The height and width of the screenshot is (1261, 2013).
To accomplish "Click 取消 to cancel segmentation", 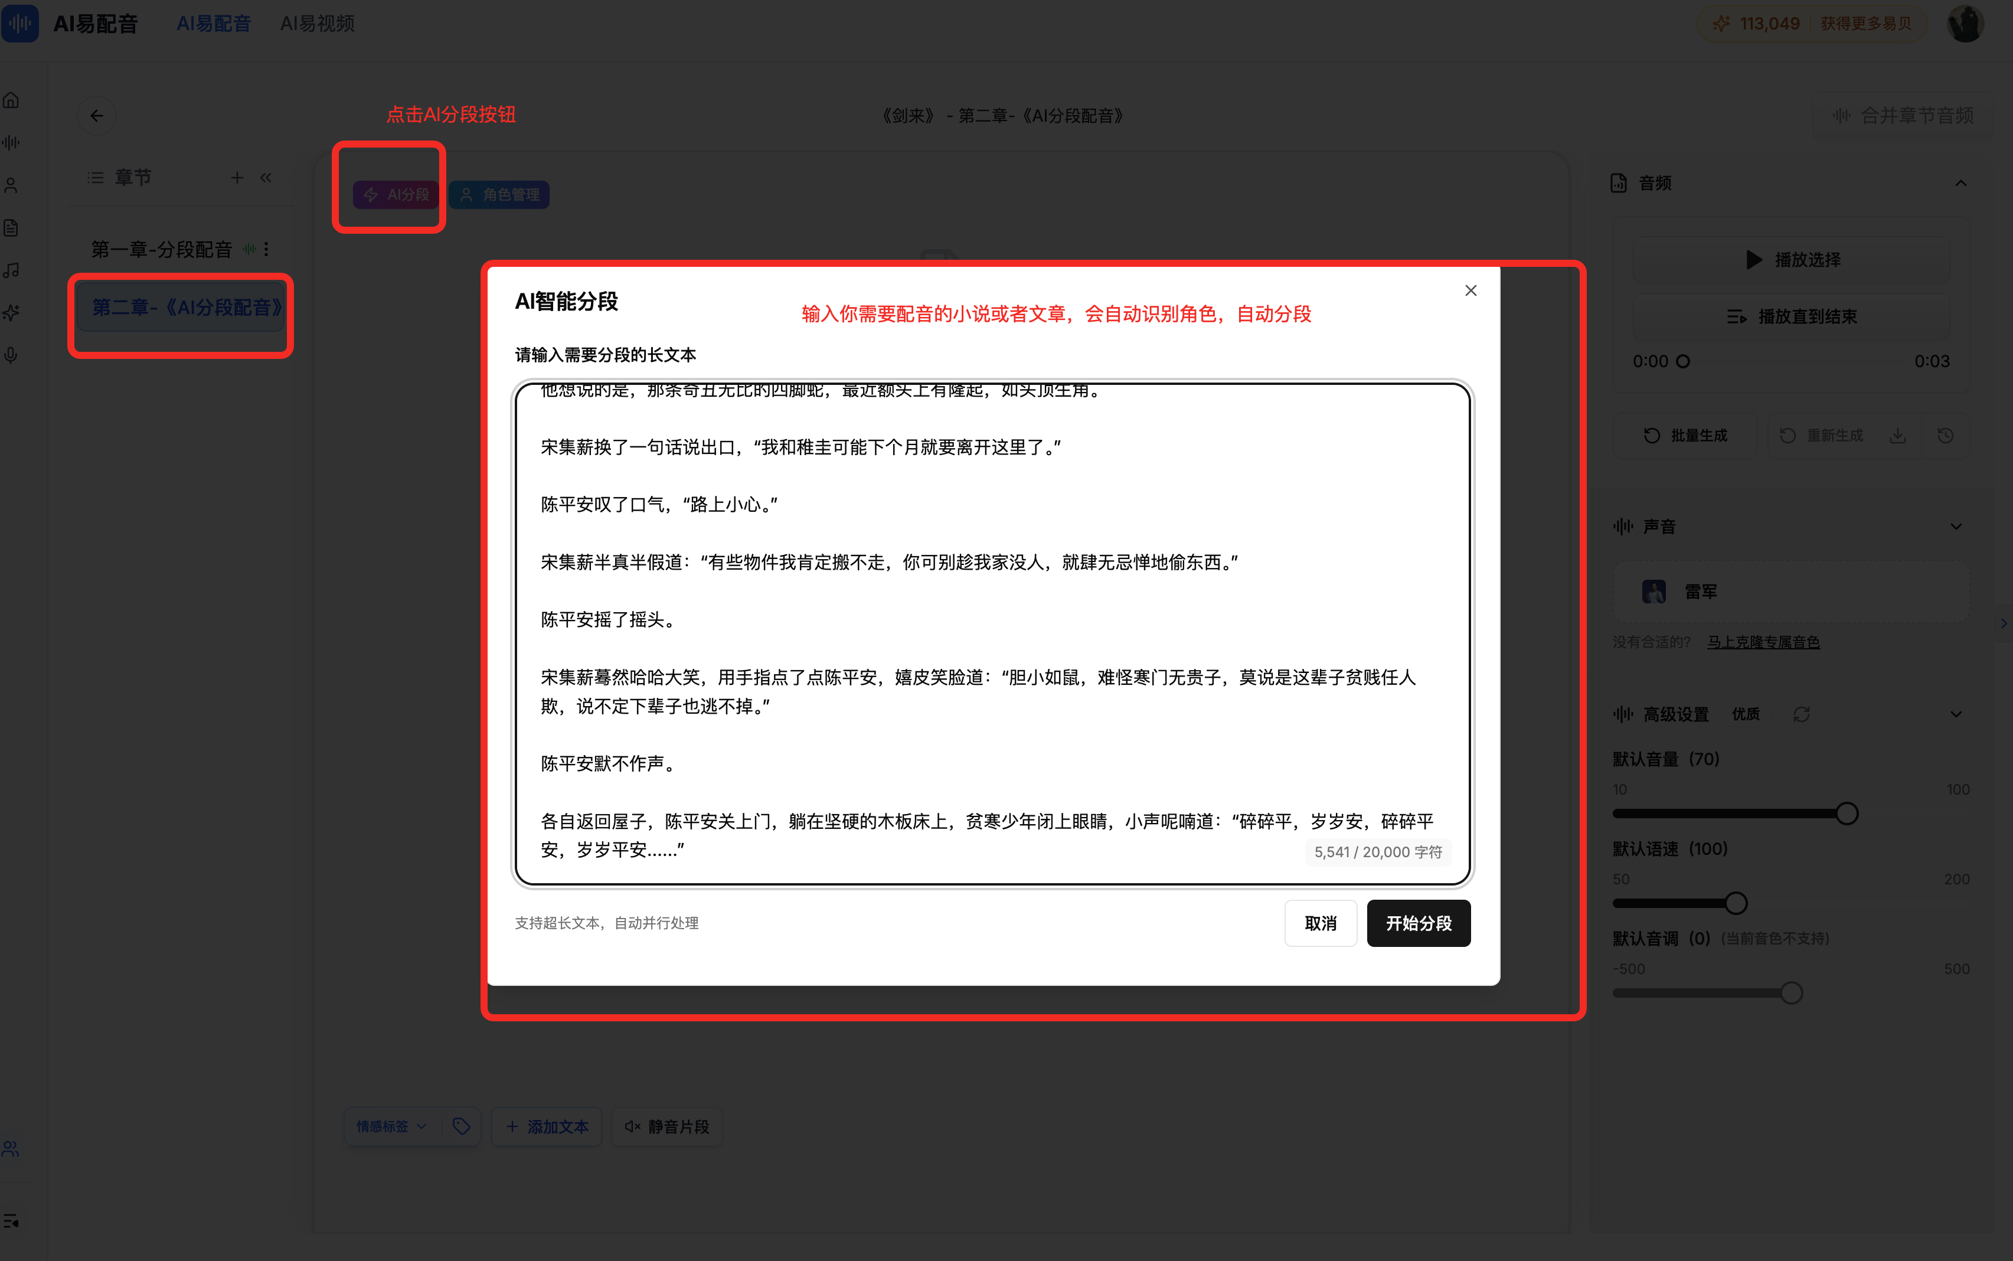I will pos(1321,924).
